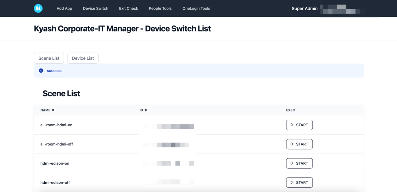Screen dimensions: 397x192
Task: Open the Add App menu
Action: (64, 9)
